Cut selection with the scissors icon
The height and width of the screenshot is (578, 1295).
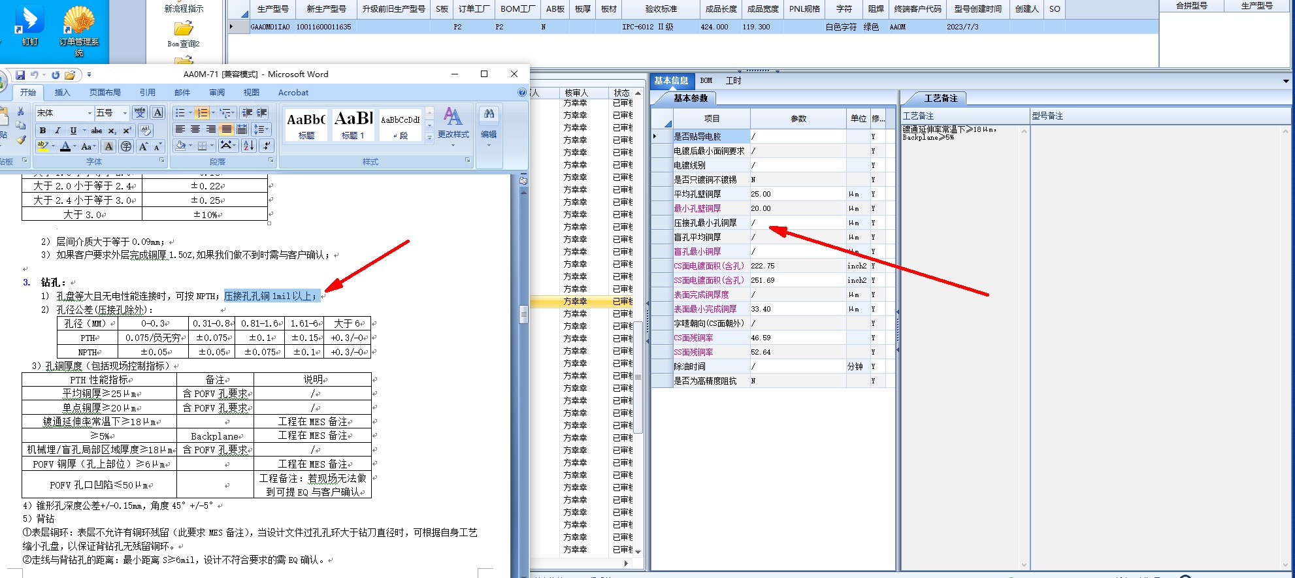(20, 111)
